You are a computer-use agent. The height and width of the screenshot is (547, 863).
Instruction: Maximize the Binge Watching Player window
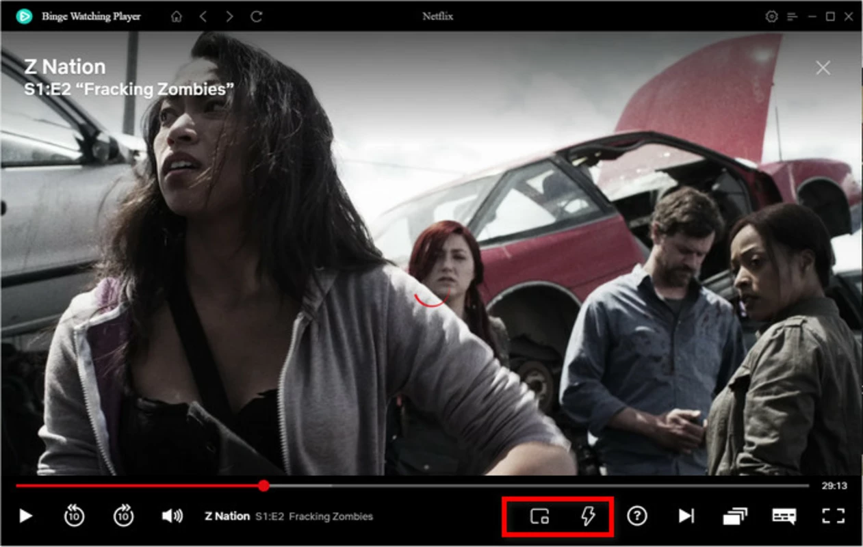point(830,16)
